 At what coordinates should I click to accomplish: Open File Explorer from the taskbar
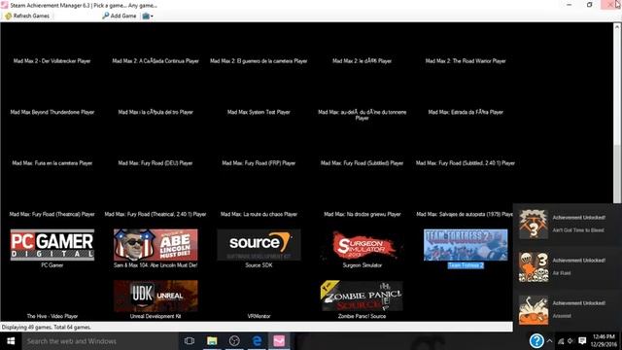click(x=212, y=341)
